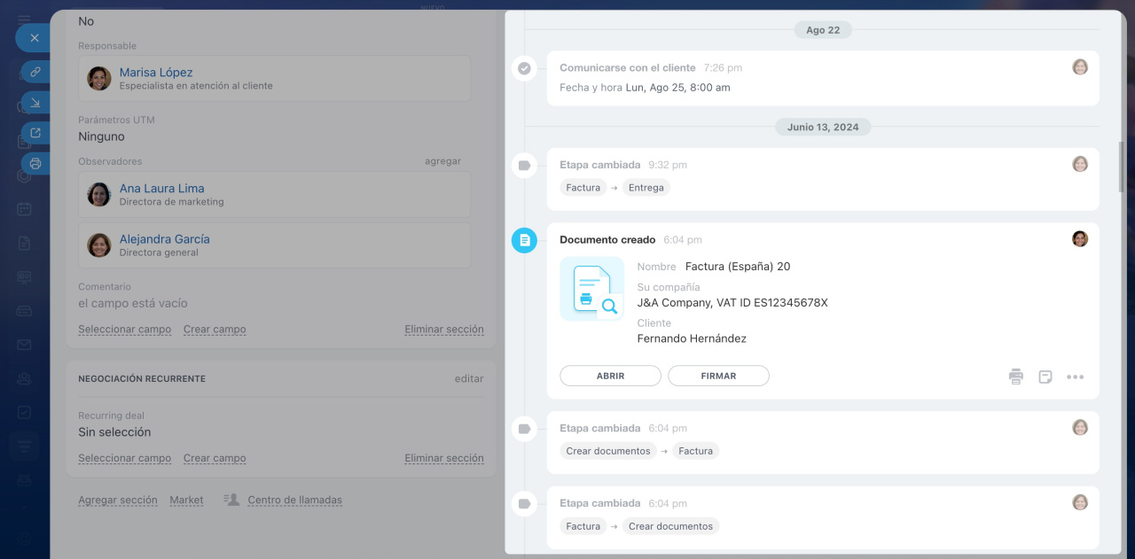The width and height of the screenshot is (1135, 559).
Task: Open deal in new window icon
Action: 35,133
